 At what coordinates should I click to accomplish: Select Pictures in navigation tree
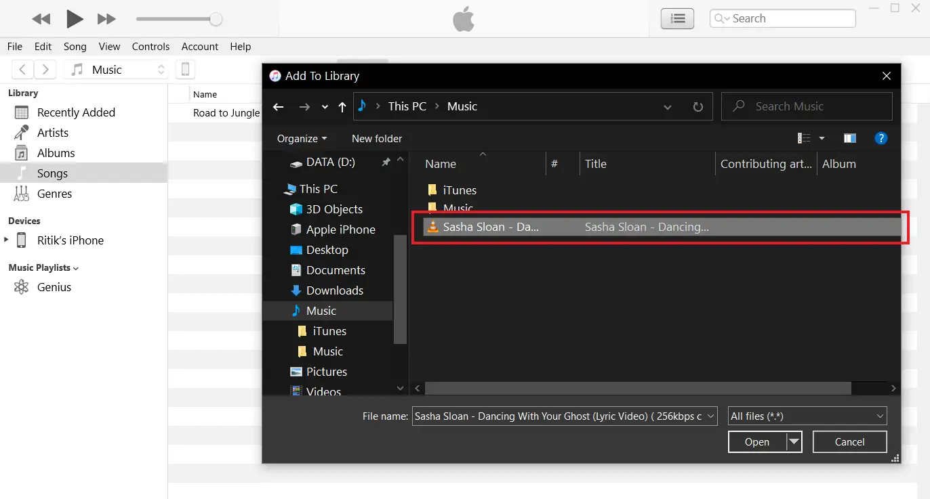pyautogui.click(x=326, y=372)
